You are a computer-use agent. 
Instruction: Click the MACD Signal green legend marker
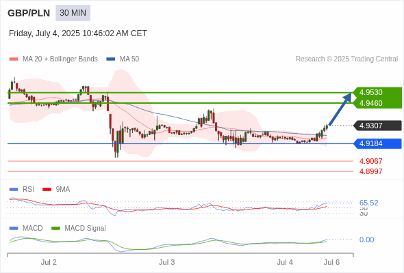tap(55, 229)
